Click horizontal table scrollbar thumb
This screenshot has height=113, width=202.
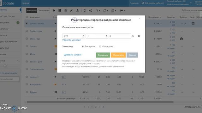(x=100, y=102)
